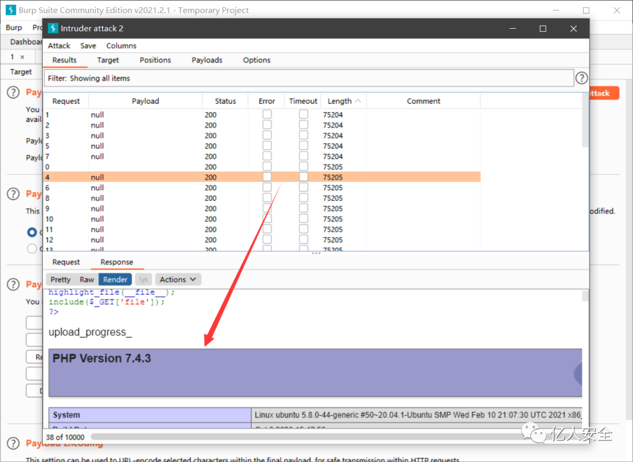Click the 38 of 10000 status text
This screenshot has width=633, height=462.
(x=65, y=437)
